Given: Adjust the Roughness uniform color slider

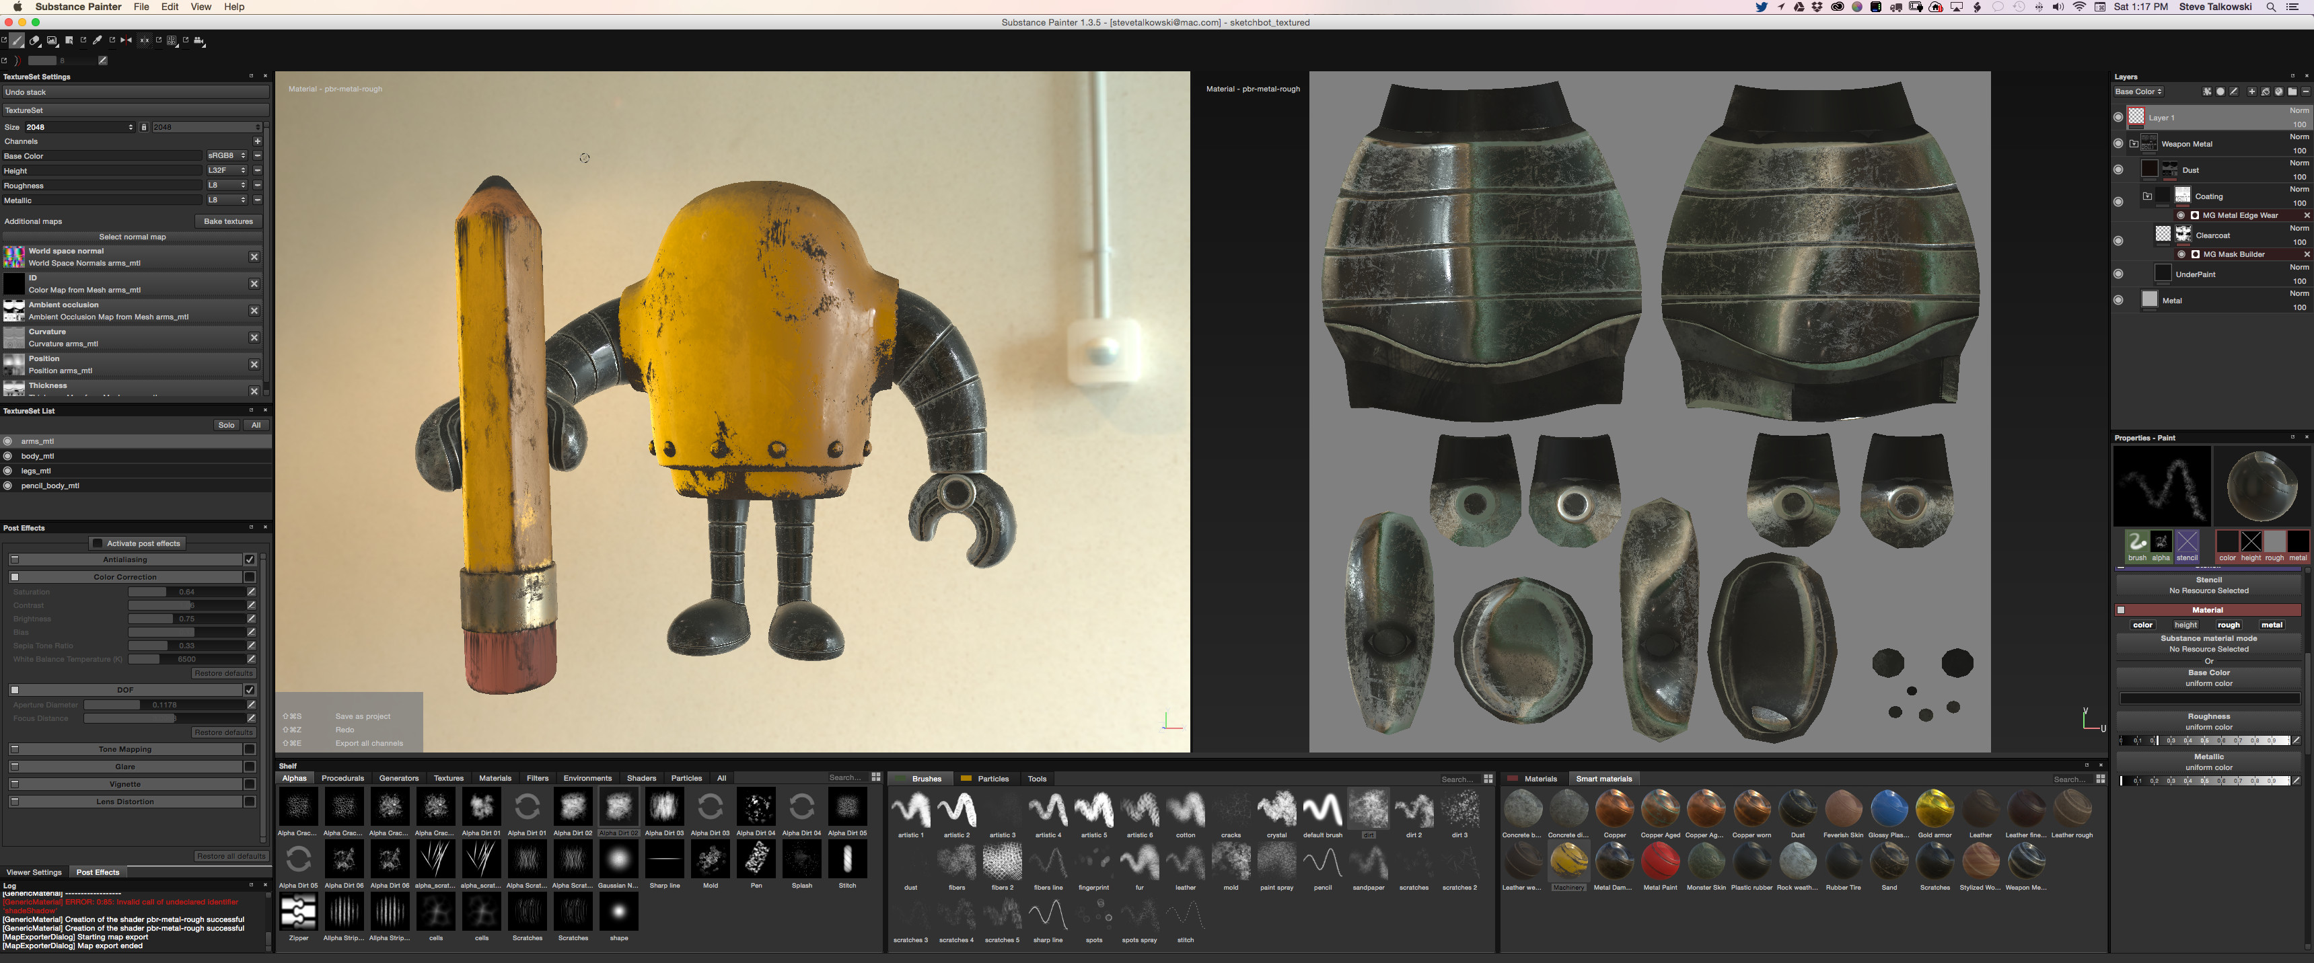Looking at the screenshot, I should click(2204, 740).
